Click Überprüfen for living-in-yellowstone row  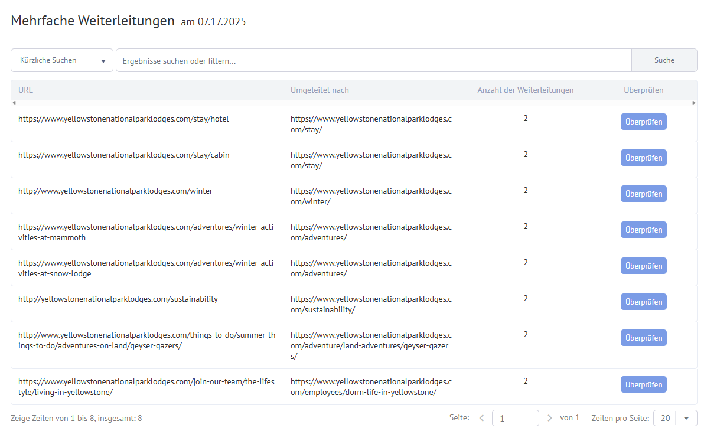[643, 384]
